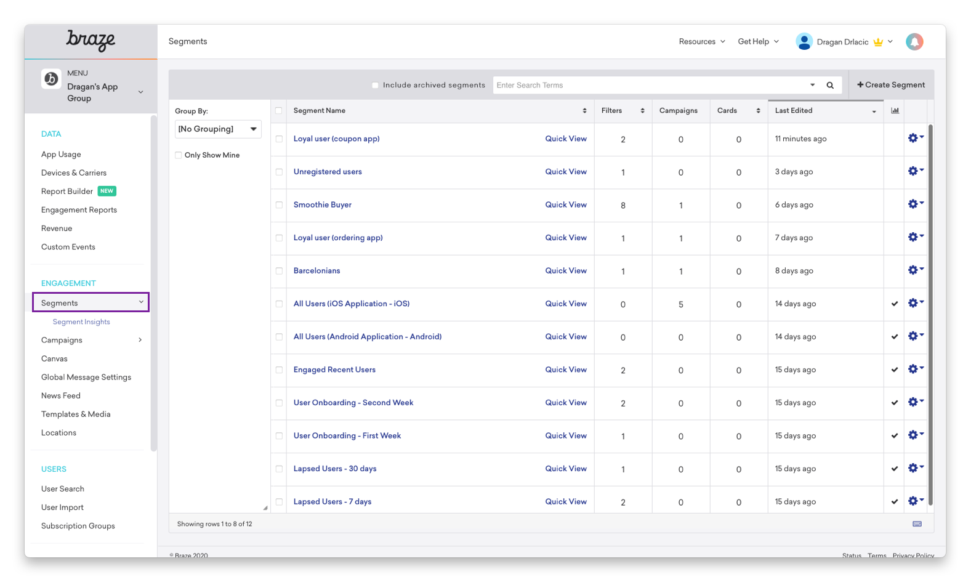The width and height of the screenshot is (971, 582).
Task: Focus the Enter Search Terms field
Action: (651, 85)
